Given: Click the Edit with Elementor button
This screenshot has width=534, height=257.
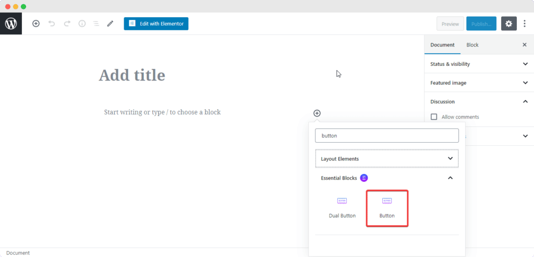Looking at the screenshot, I should coord(156,24).
